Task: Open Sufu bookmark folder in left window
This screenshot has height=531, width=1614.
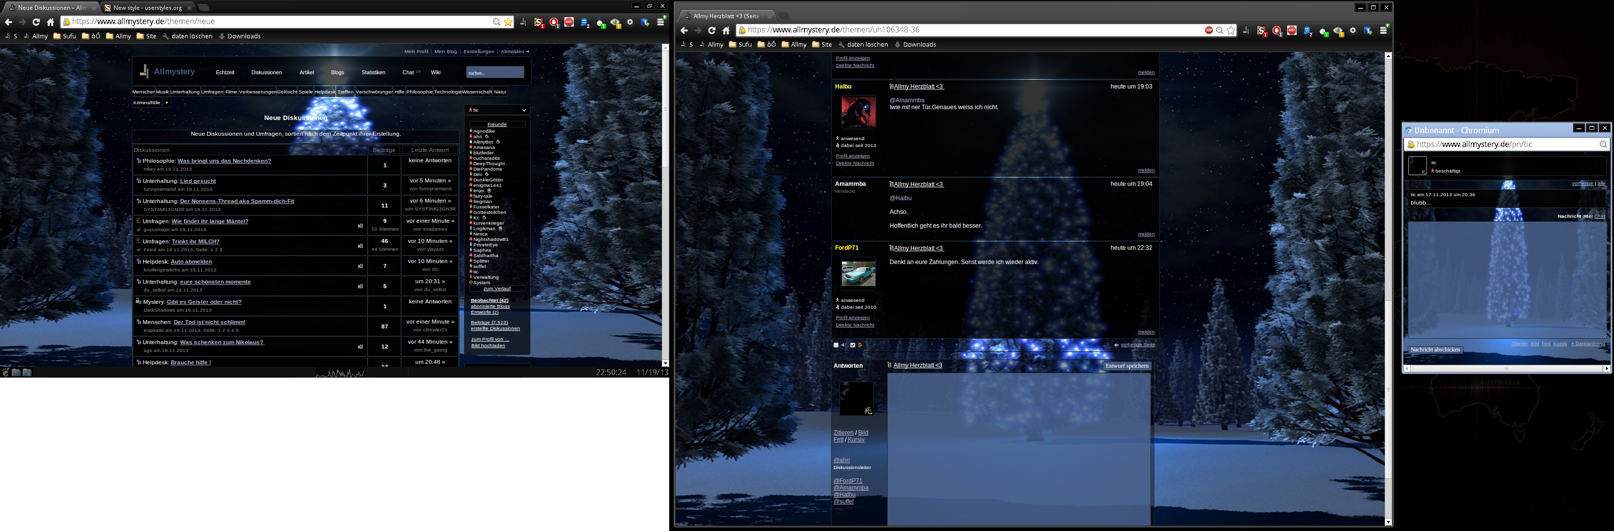Action: pyautogui.click(x=64, y=36)
